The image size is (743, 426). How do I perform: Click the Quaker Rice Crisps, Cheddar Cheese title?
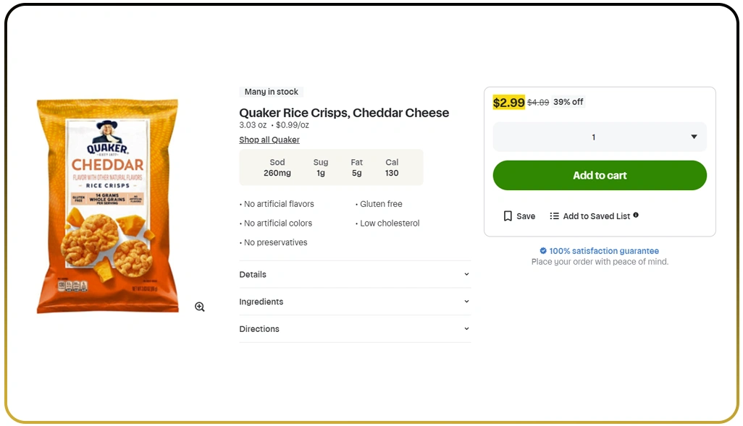pyautogui.click(x=344, y=113)
